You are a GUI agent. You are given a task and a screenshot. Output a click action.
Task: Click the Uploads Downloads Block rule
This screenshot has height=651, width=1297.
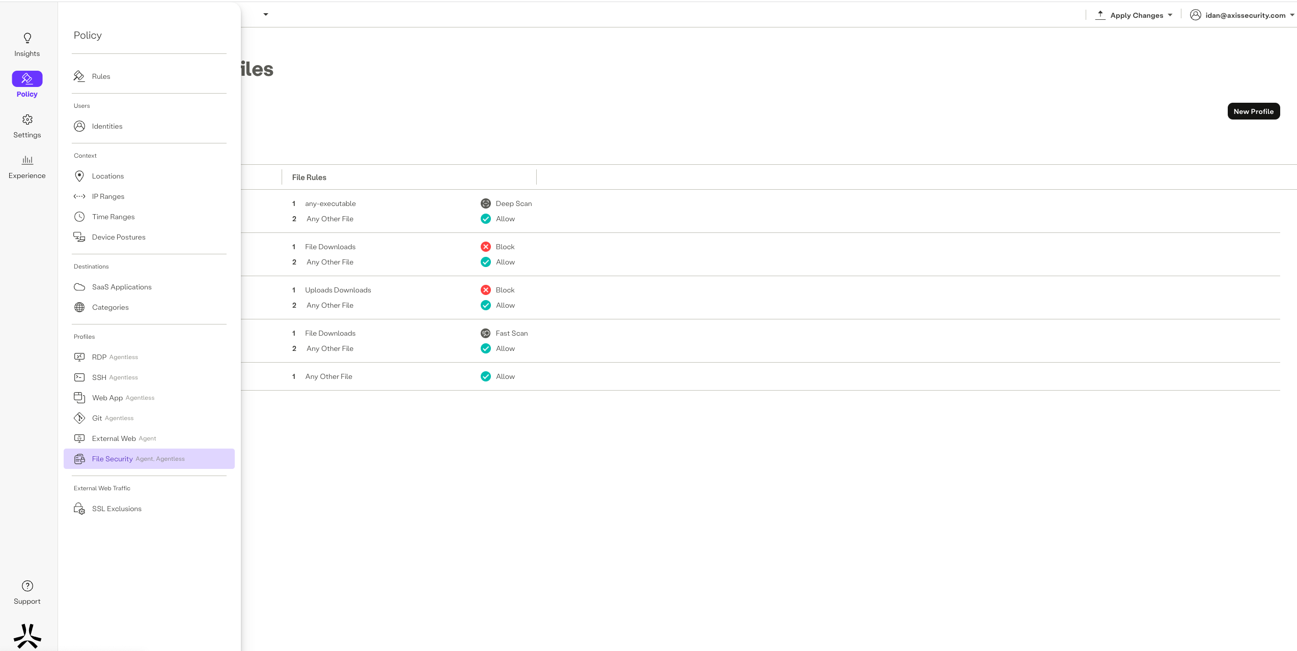[x=338, y=290]
